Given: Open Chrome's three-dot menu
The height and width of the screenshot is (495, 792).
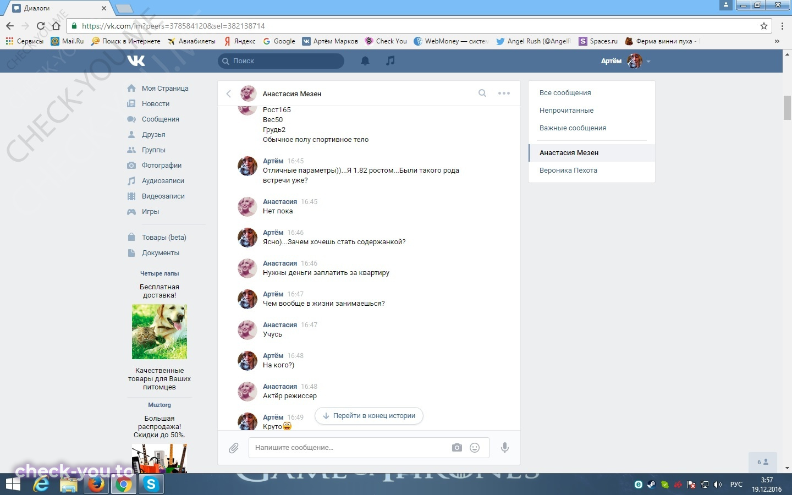Looking at the screenshot, I should [782, 26].
